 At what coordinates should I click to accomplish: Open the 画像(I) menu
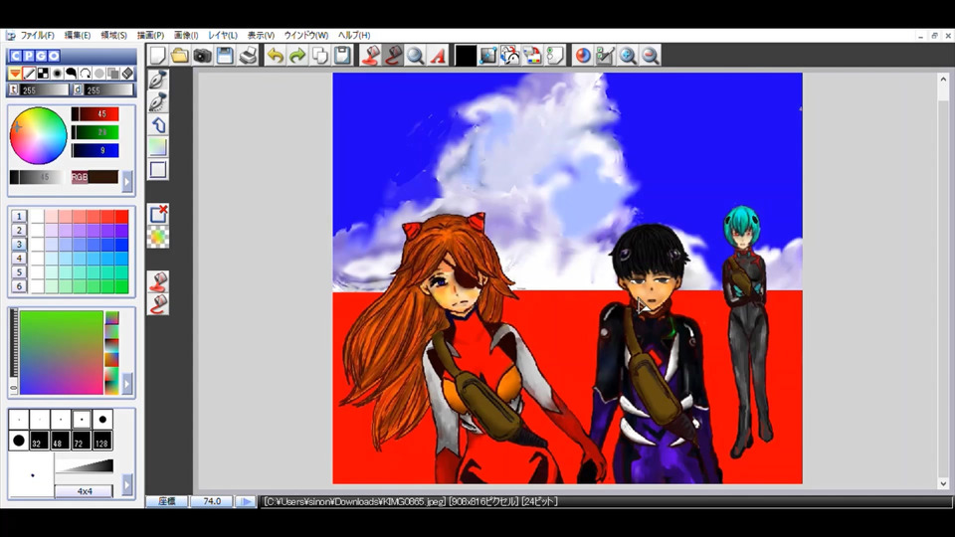[186, 36]
